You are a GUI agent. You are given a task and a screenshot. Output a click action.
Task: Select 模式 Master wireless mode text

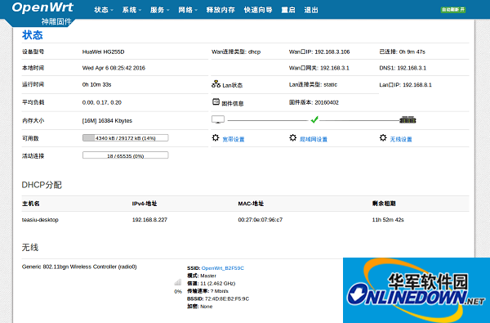(x=202, y=276)
